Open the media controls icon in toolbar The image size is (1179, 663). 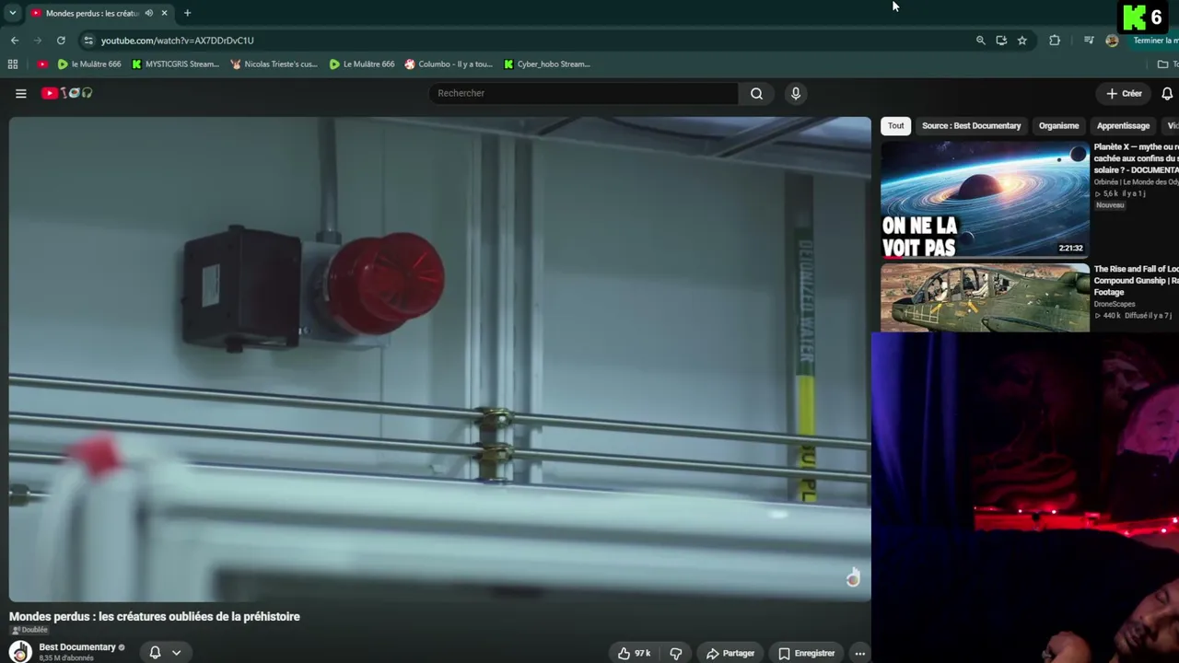coord(1089,41)
